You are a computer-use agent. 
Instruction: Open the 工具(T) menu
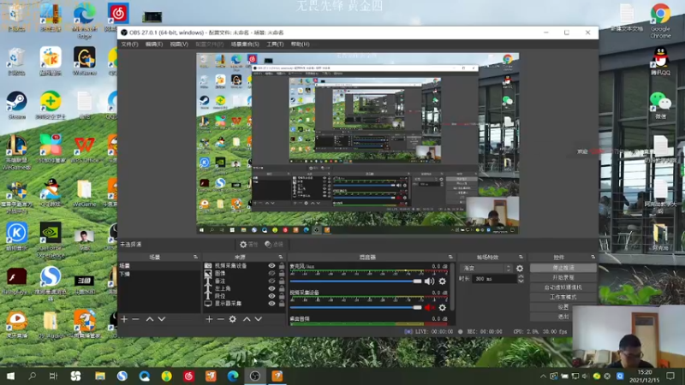click(275, 44)
